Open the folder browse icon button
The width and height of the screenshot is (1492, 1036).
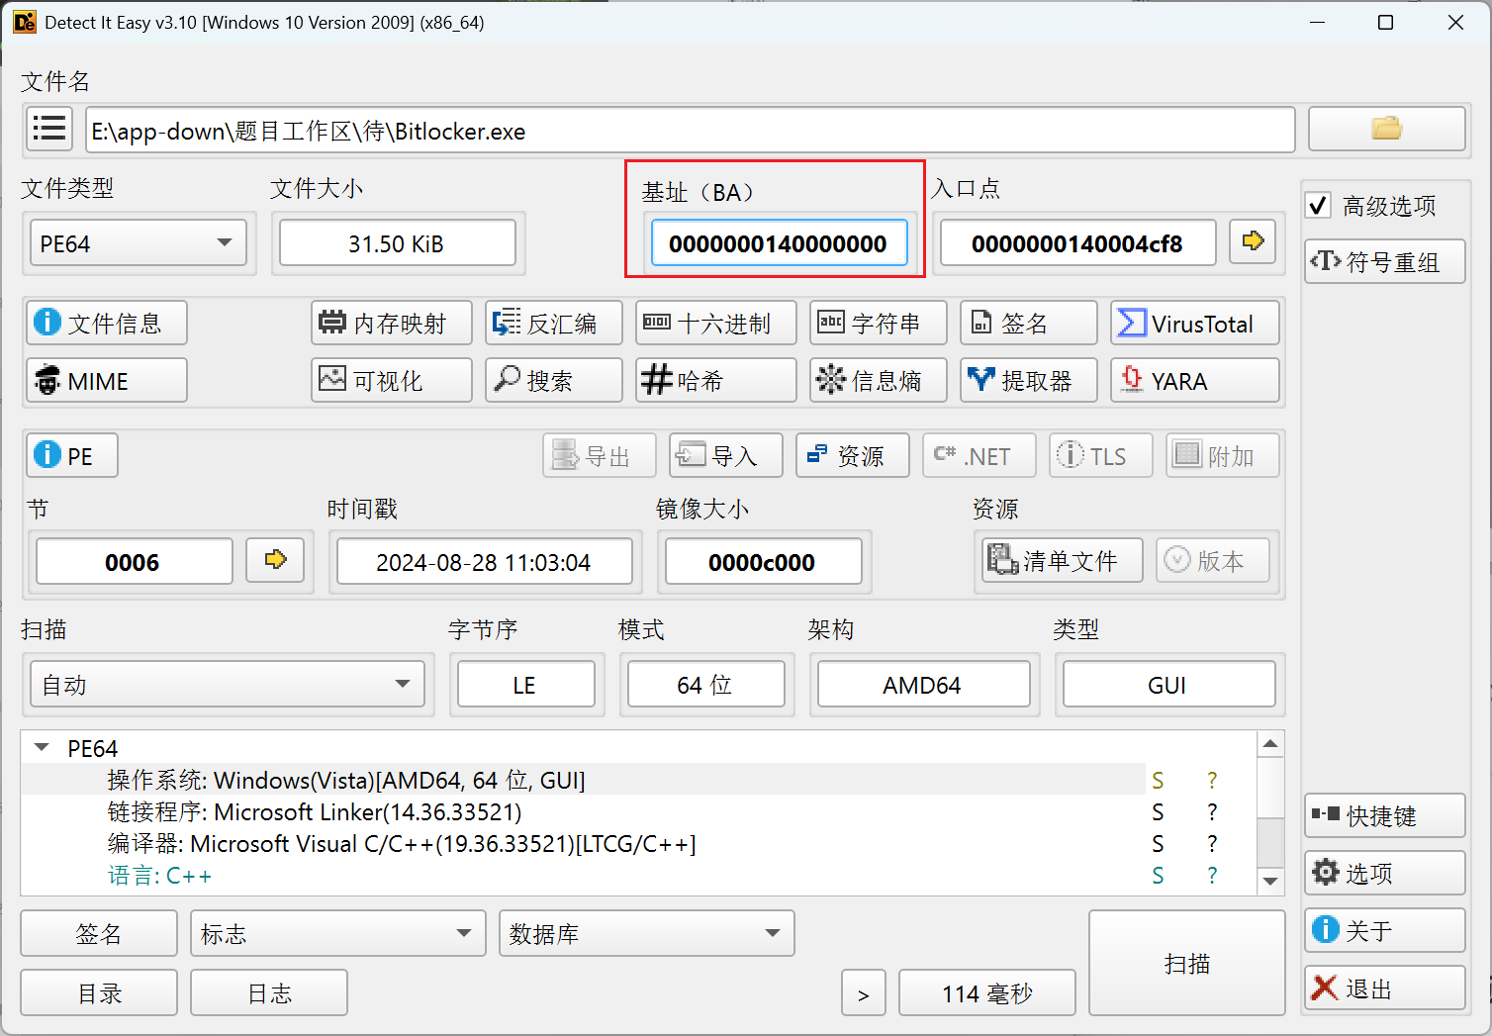[1385, 130]
